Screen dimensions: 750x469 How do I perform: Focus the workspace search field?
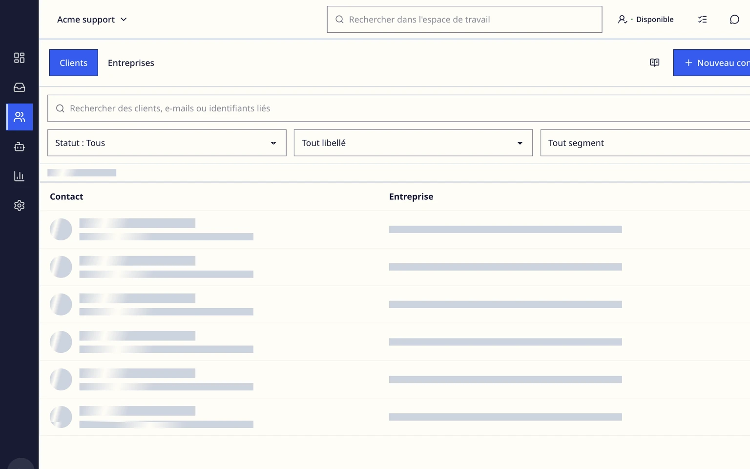pos(464,20)
